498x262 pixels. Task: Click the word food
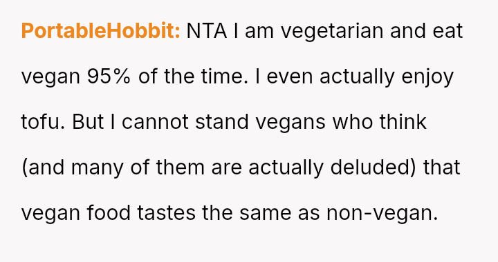(x=109, y=213)
